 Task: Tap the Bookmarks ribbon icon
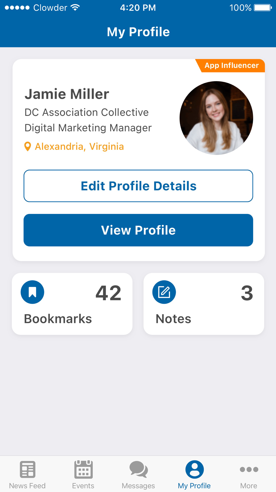tap(33, 292)
